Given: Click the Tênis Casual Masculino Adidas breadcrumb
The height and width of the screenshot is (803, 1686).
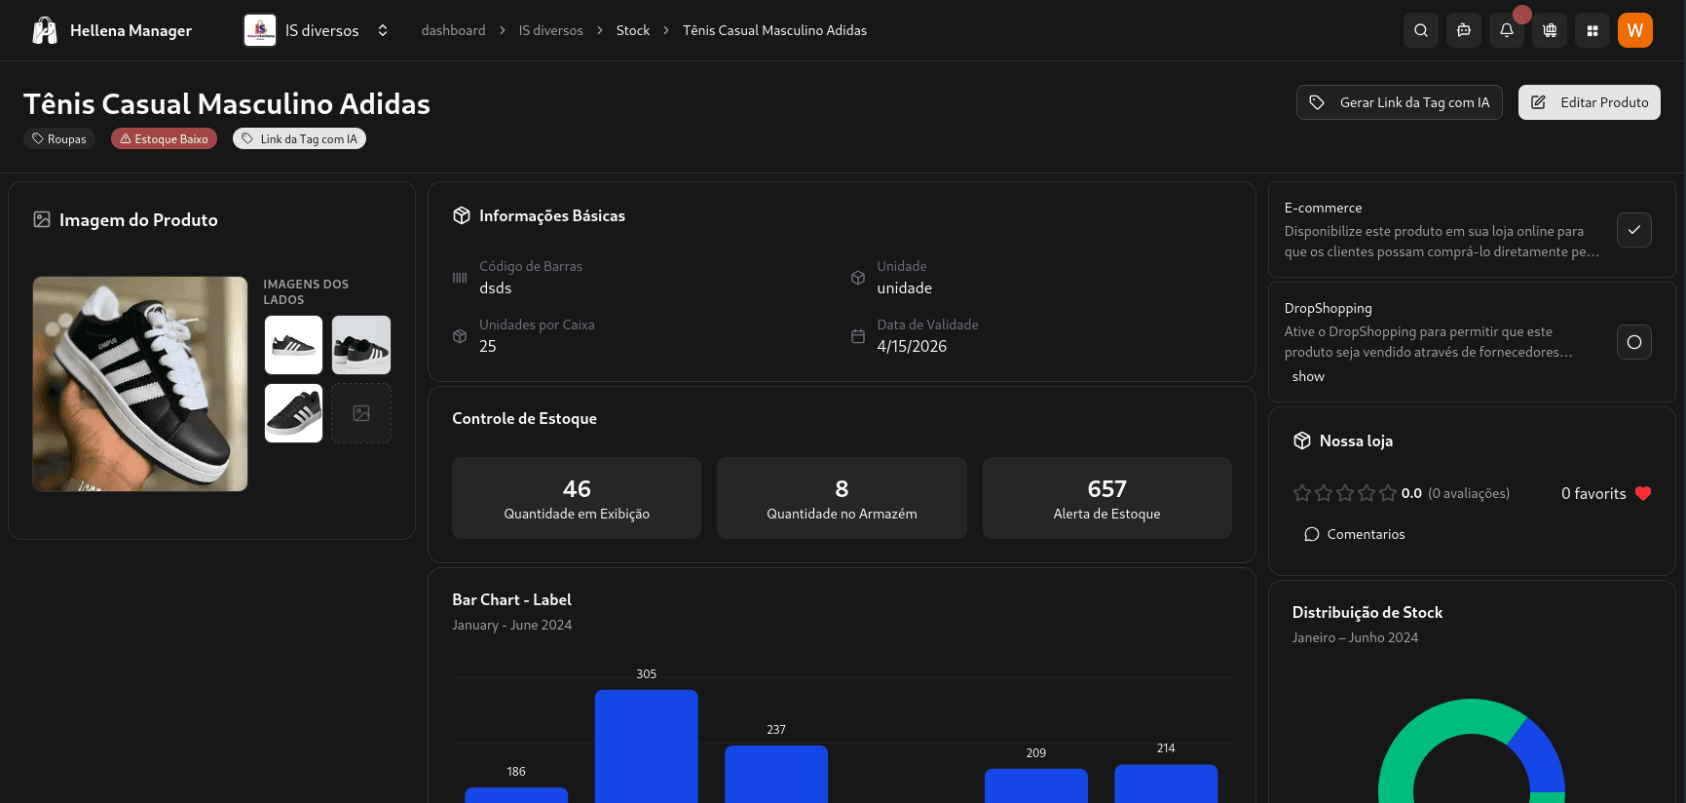Looking at the screenshot, I should pyautogui.click(x=774, y=30).
